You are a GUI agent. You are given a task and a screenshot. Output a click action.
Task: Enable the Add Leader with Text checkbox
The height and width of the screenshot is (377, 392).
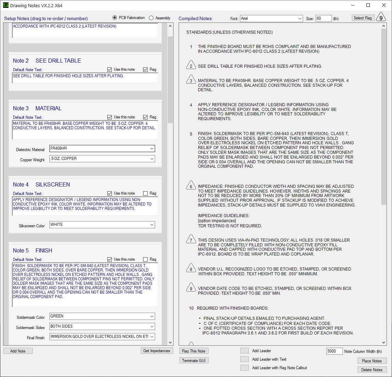click(x=244, y=359)
